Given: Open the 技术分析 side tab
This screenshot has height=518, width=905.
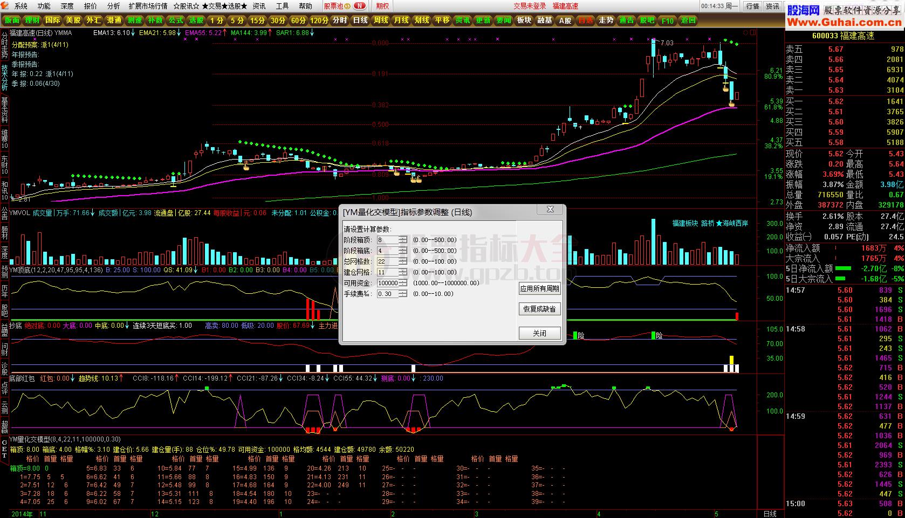Looking at the screenshot, I should tap(4, 78).
